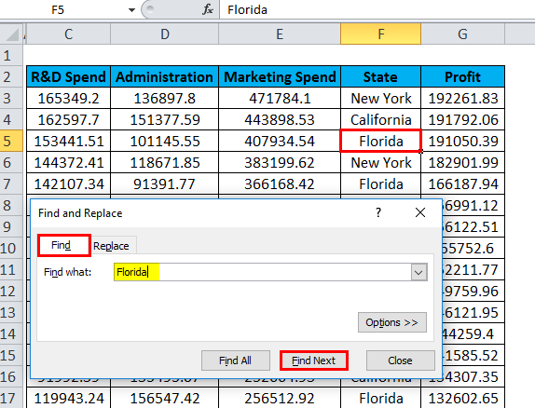The height and width of the screenshot is (408, 535).
Task: Click the formula bar containing Florida
Action: pos(377,9)
